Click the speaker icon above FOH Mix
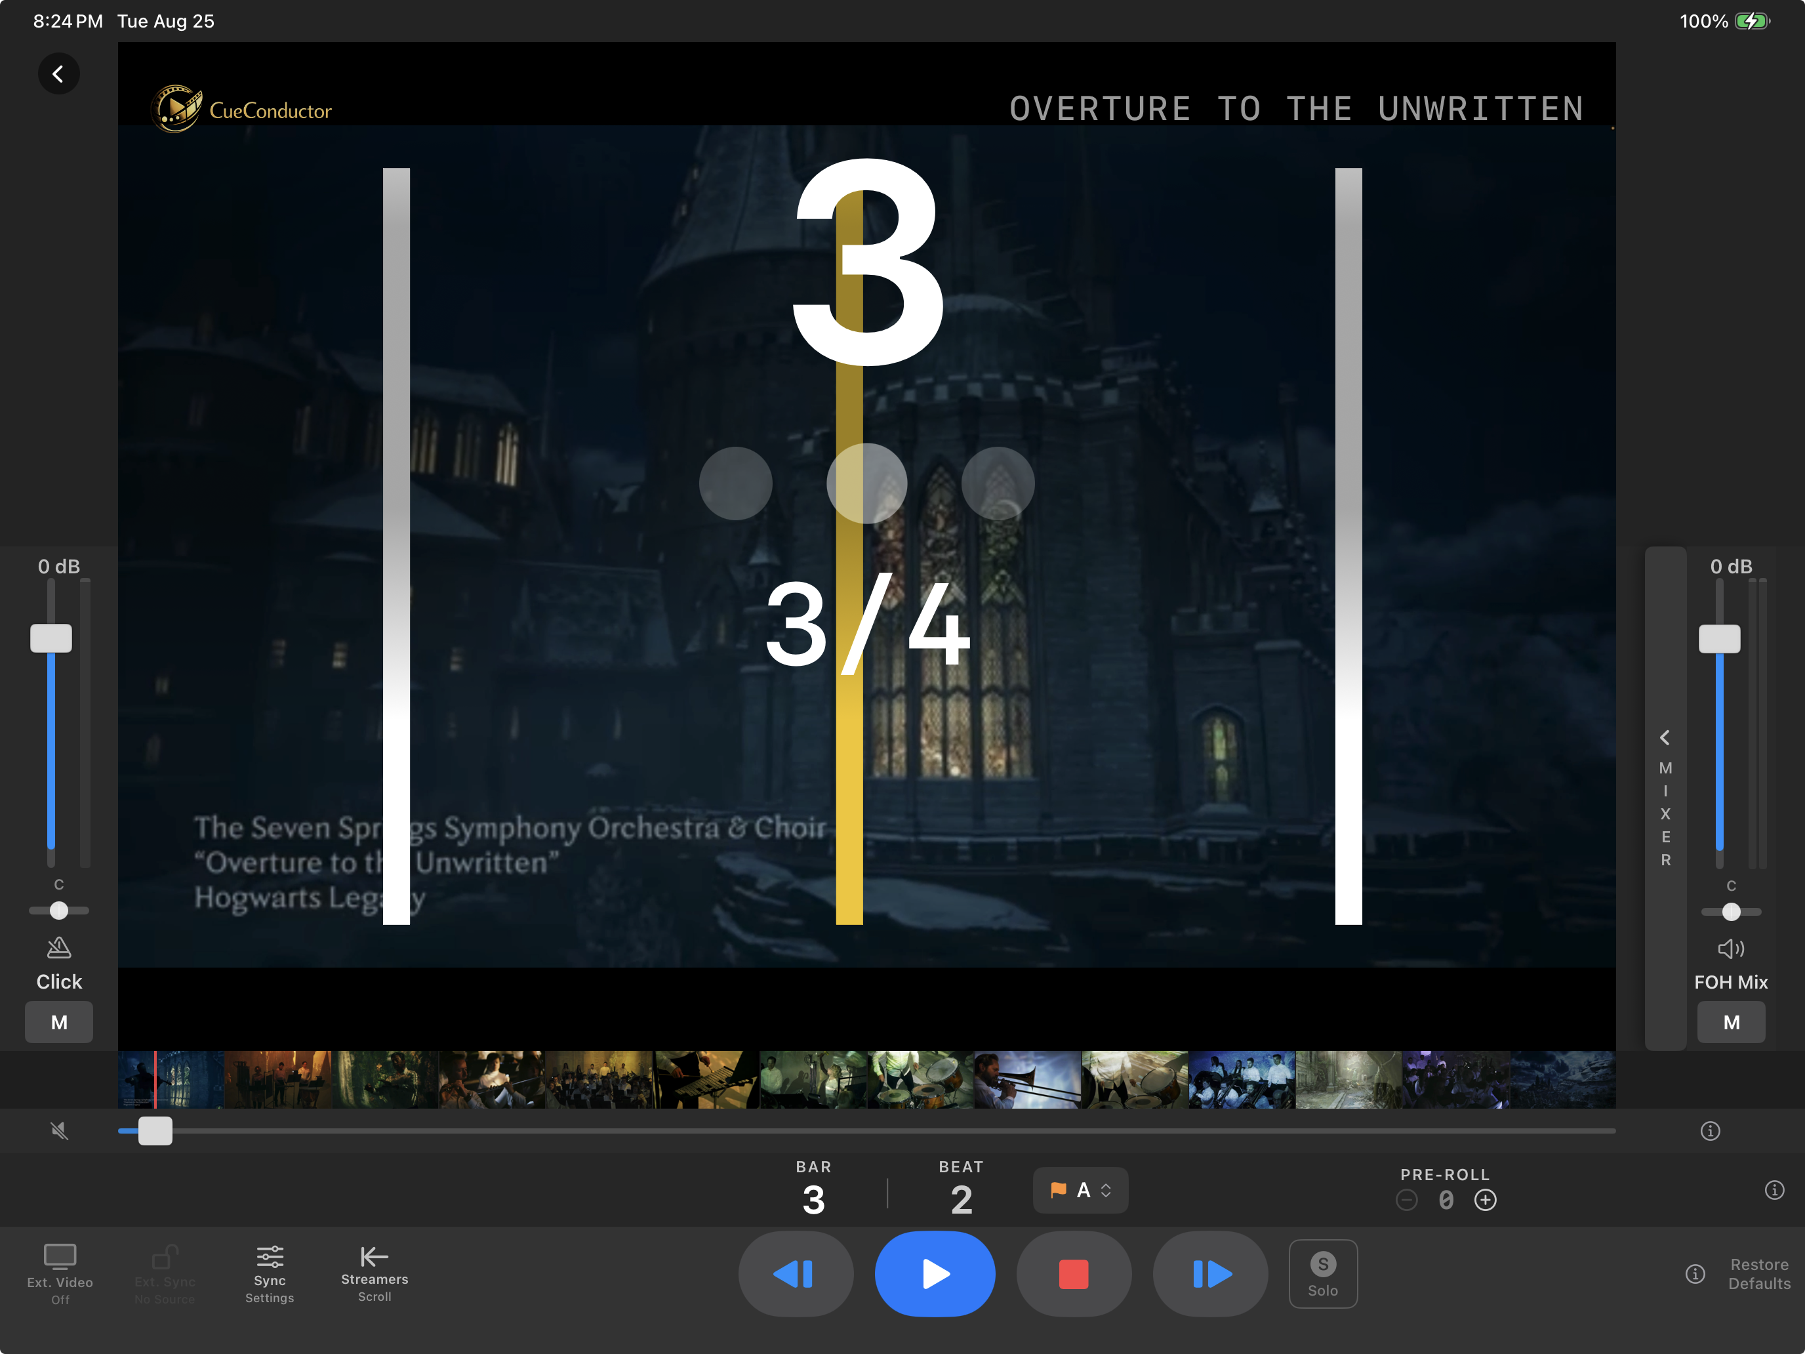Image resolution: width=1805 pixels, height=1354 pixels. (x=1730, y=949)
